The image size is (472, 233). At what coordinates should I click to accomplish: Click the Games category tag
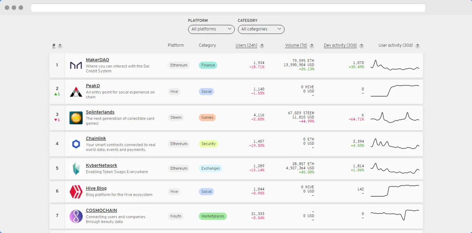pyautogui.click(x=207, y=118)
